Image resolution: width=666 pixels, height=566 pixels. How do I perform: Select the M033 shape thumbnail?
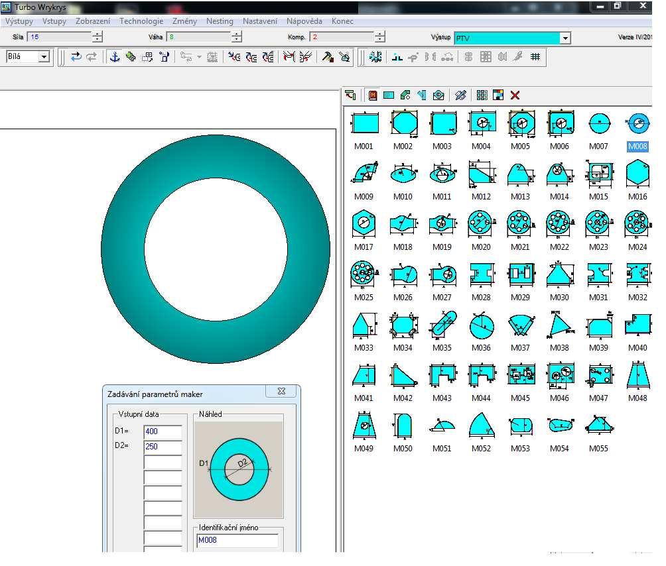click(x=364, y=326)
